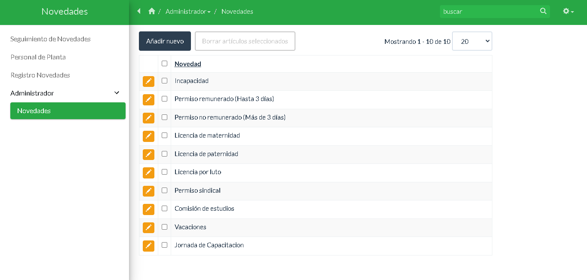This screenshot has width=587, height=280.
Task: Edit the Permiso sindical row
Action: pyautogui.click(x=148, y=191)
